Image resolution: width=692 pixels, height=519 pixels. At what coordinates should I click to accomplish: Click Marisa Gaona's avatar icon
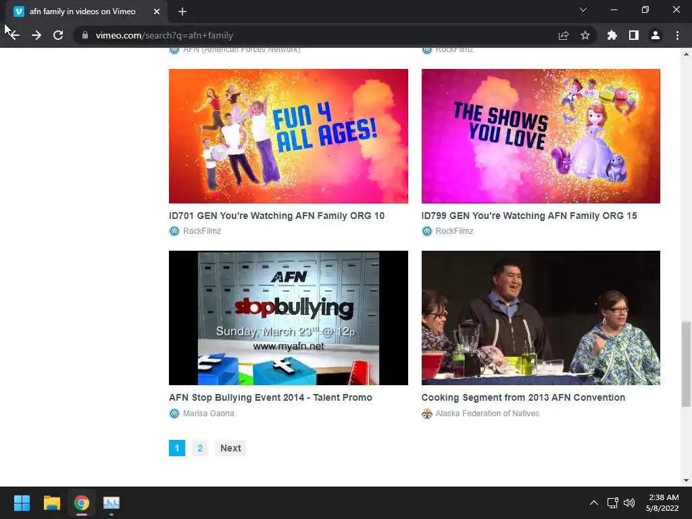[x=174, y=414]
